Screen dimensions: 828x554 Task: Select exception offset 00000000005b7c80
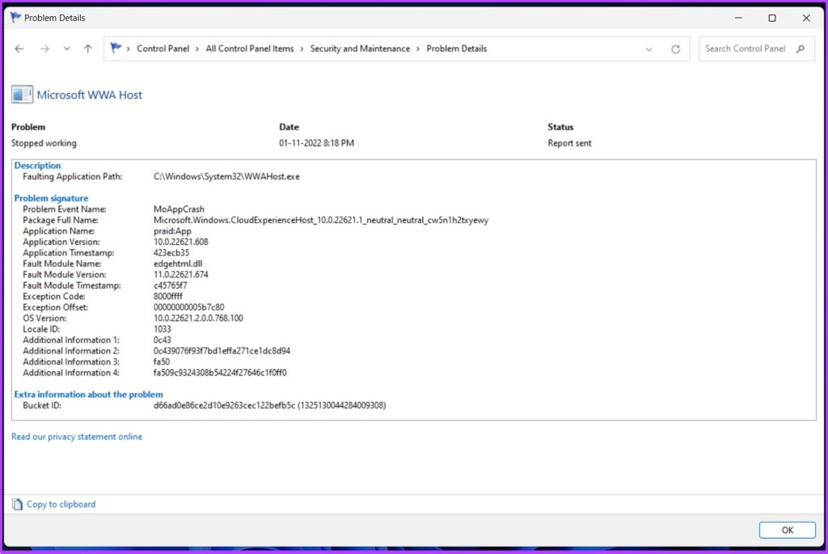[x=188, y=307]
